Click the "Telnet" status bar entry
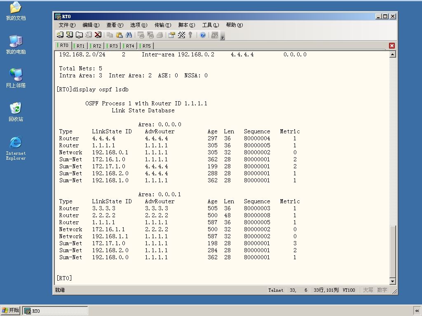 click(276, 290)
